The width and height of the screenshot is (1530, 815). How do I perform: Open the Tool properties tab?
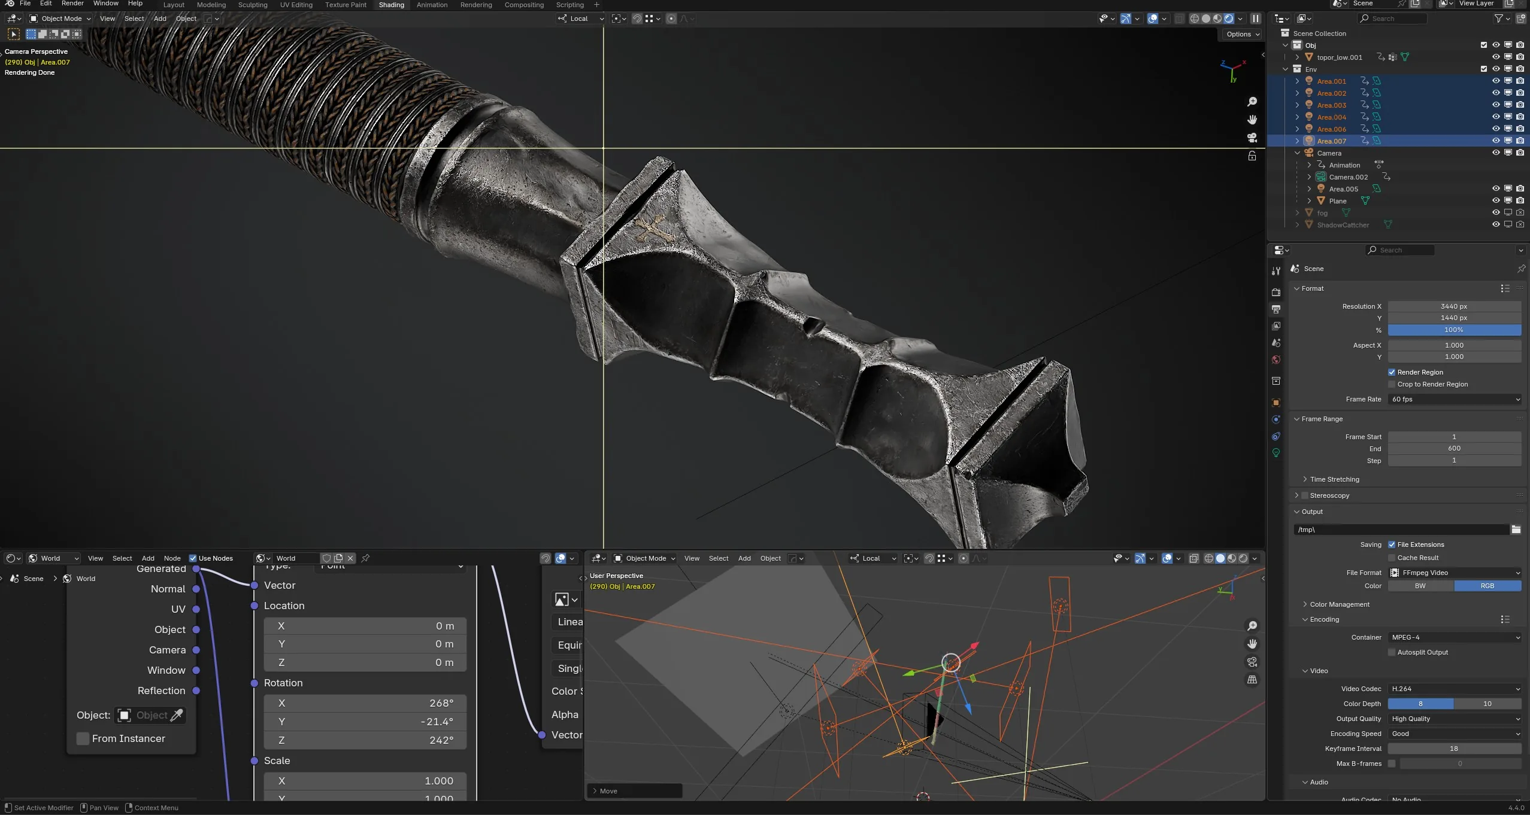pyautogui.click(x=1276, y=270)
